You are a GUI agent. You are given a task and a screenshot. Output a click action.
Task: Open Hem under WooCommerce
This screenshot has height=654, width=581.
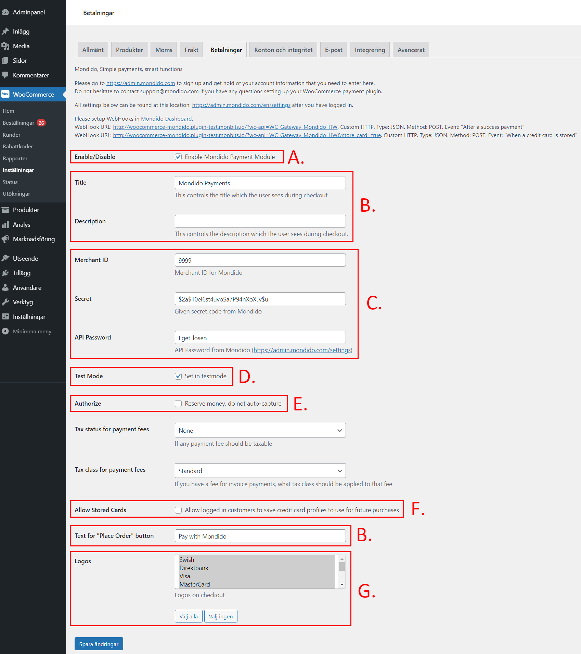(x=9, y=111)
